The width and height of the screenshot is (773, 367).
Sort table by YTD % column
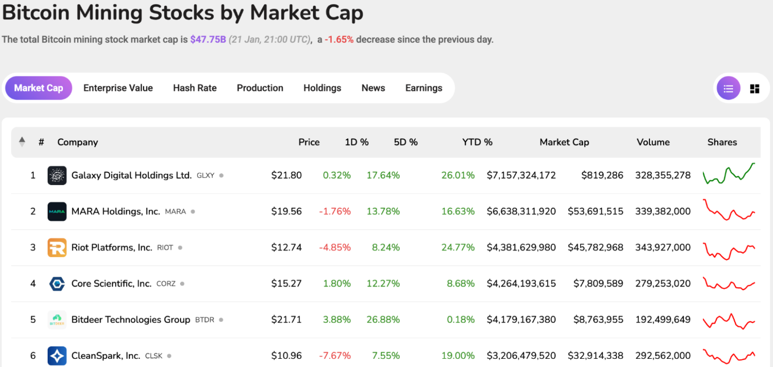coord(477,142)
